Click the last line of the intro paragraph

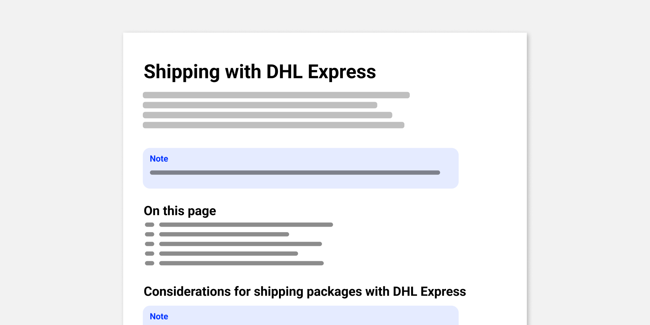[x=273, y=125]
